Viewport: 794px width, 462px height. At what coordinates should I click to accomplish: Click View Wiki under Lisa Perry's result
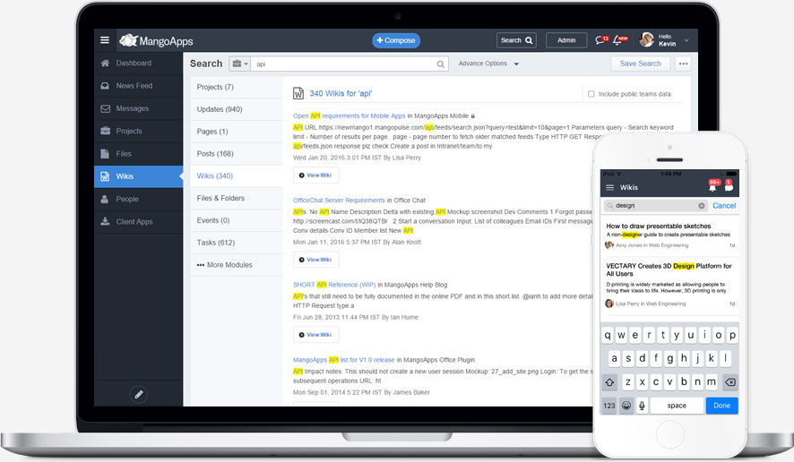[316, 175]
